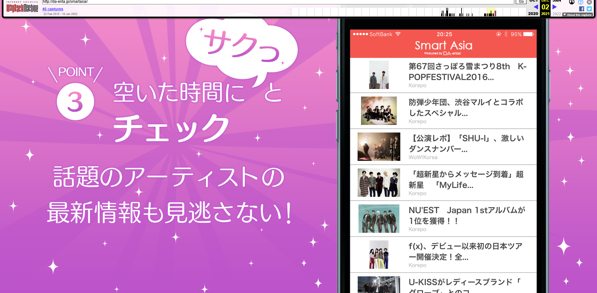
Task: Click the Wayback capture timeline sparkline
Action: coord(409,12)
